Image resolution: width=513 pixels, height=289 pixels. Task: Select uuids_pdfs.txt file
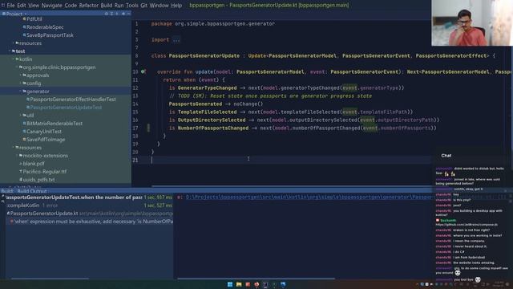[37, 180]
